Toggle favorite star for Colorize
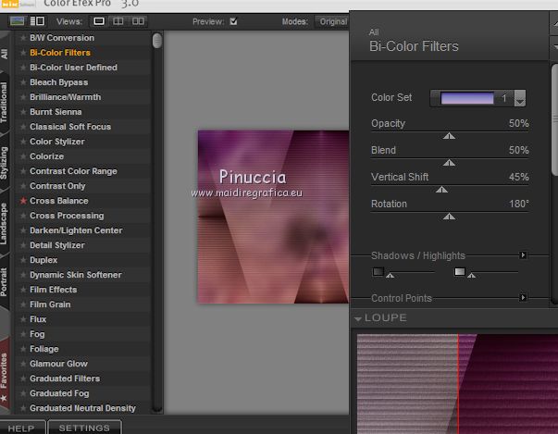Screen dimensions: 558x434 pos(23,156)
